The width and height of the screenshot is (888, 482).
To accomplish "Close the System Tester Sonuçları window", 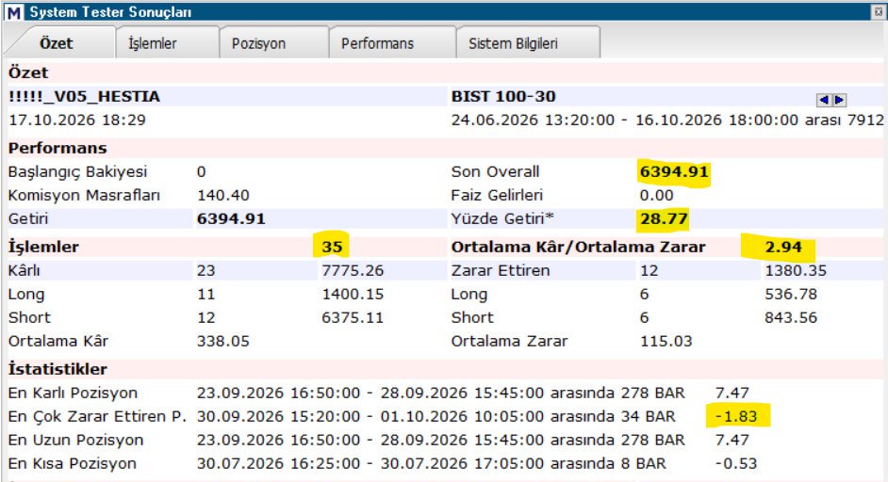I will point(879,10).
